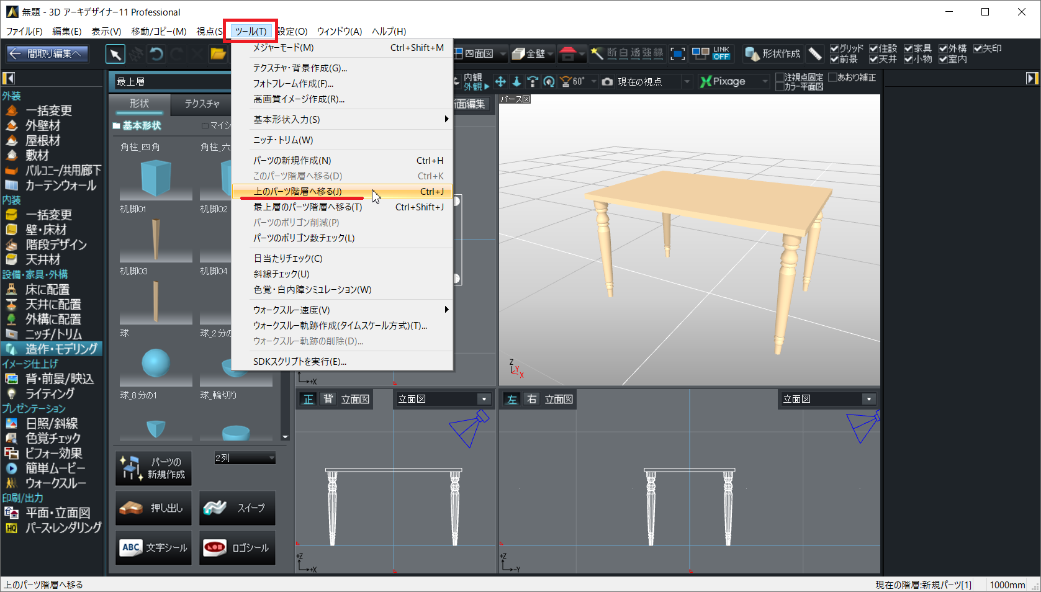Image resolution: width=1041 pixels, height=592 pixels.
Task: Choose パーツの新規作成(N) from the menu
Action: (x=292, y=161)
